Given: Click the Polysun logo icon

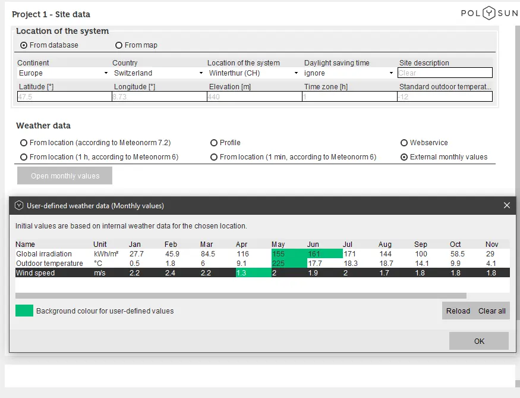Looking at the screenshot, I should (x=489, y=14).
